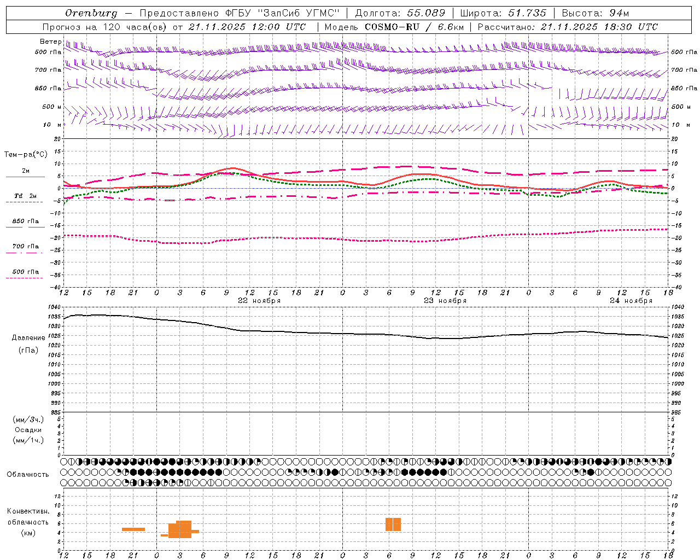The image size is (700, 560).
Task: Click the tallest orange convective bar near hour 3 on 22 ноября
Action: [184, 529]
